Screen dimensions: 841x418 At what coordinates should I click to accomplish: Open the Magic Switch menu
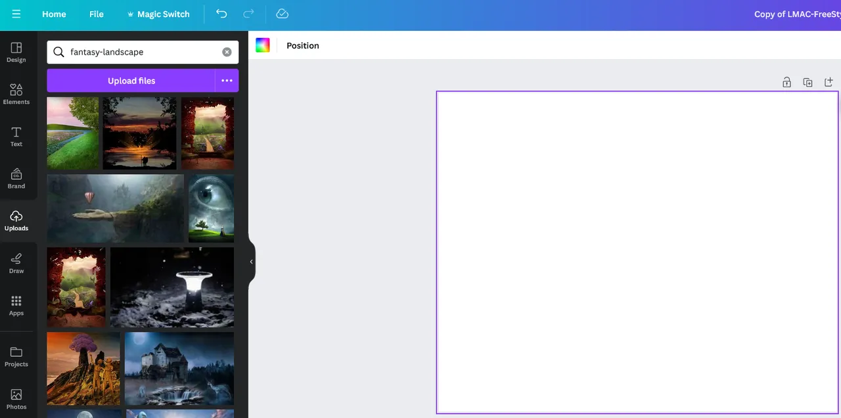coord(158,14)
